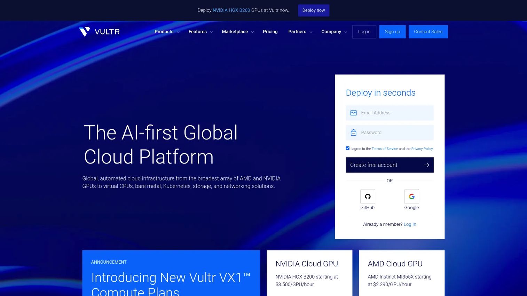Click the Log In link for existing members
Image resolution: width=527 pixels, height=296 pixels.
[x=410, y=224]
